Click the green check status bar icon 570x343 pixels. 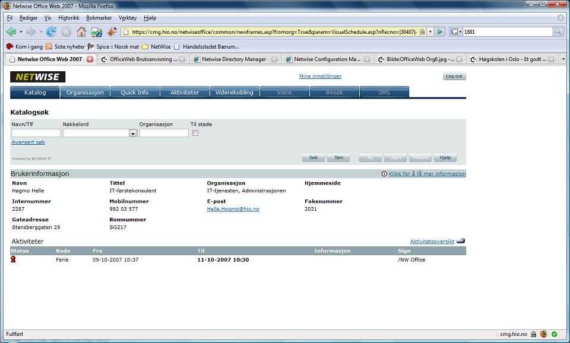click(x=555, y=334)
